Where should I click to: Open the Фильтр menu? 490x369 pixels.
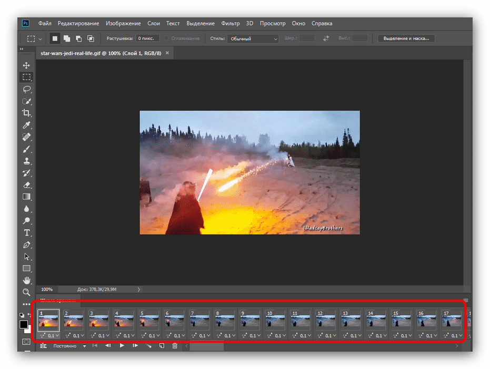pyautogui.click(x=230, y=23)
